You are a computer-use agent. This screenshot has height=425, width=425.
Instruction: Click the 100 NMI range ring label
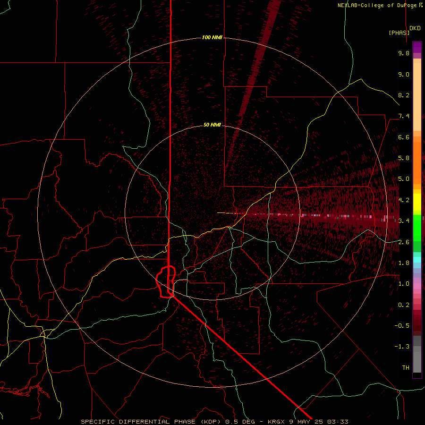pos(212,37)
